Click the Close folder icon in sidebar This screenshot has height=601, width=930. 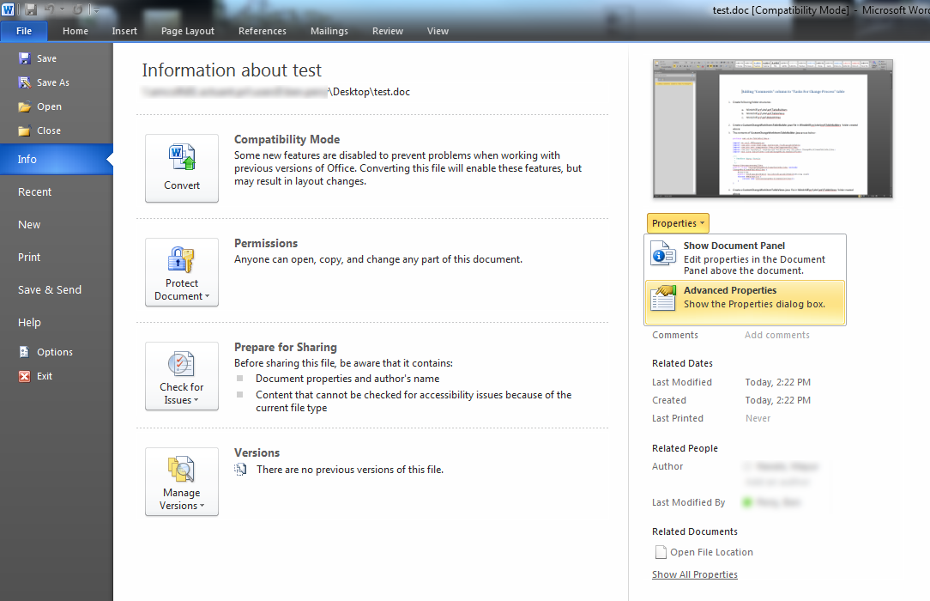point(24,131)
